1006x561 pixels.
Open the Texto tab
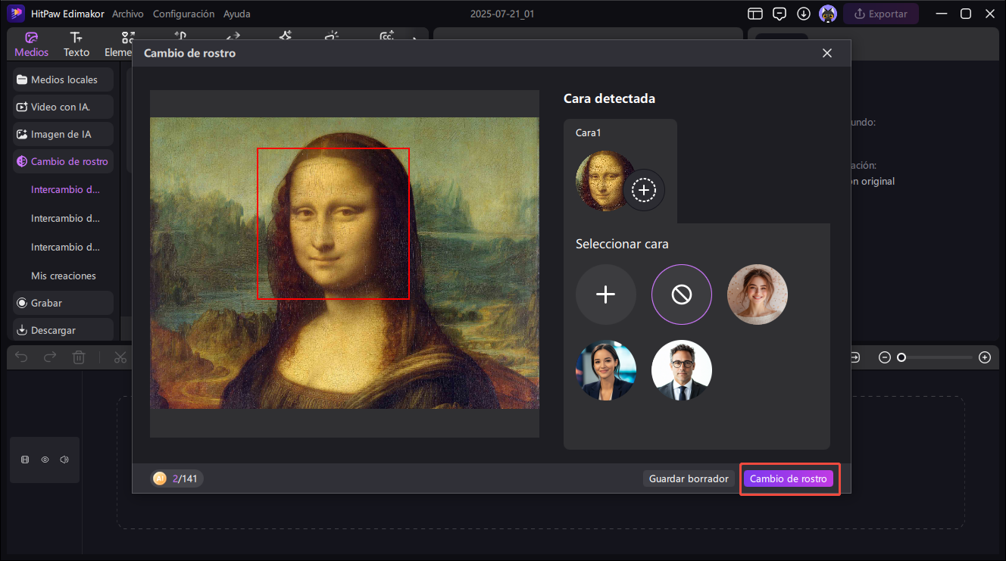pos(76,45)
